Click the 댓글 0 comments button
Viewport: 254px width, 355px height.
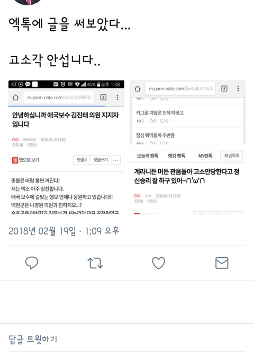pos(81,160)
